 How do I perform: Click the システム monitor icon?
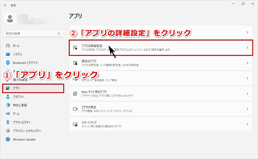8,54
